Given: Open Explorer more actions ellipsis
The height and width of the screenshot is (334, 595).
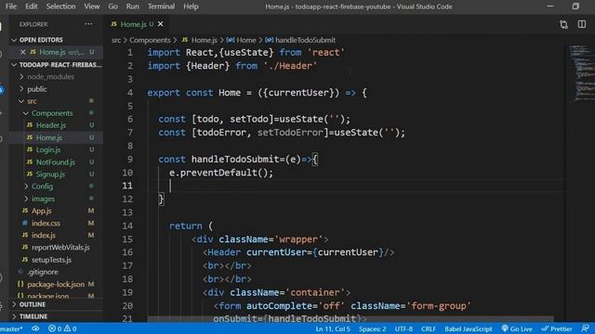Looking at the screenshot, I should (x=88, y=24).
